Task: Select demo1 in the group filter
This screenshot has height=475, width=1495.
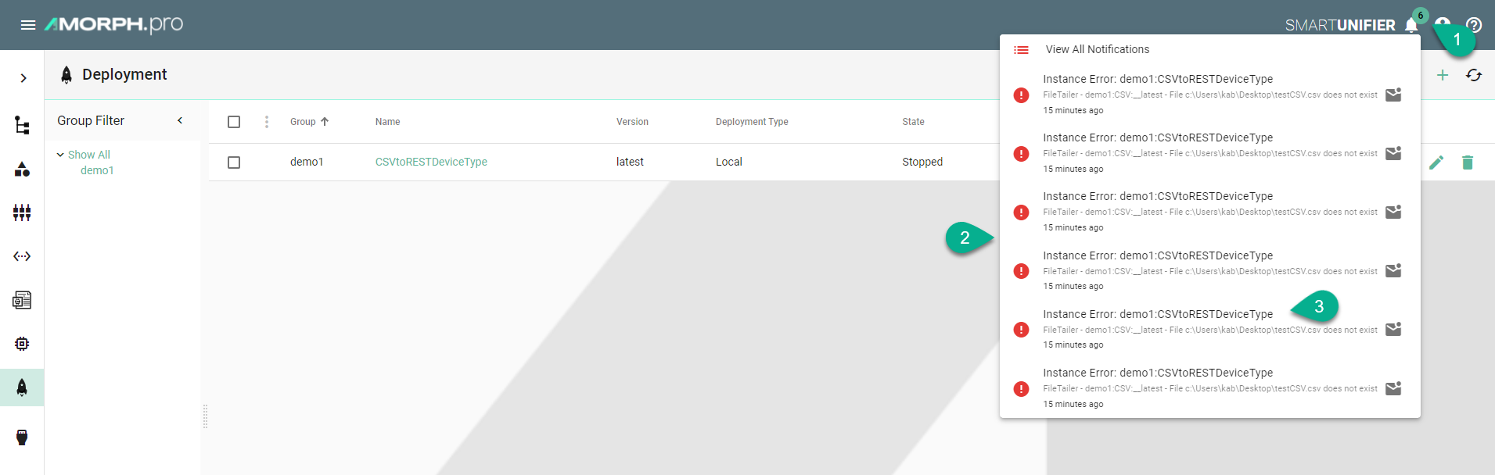Action: [x=97, y=170]
